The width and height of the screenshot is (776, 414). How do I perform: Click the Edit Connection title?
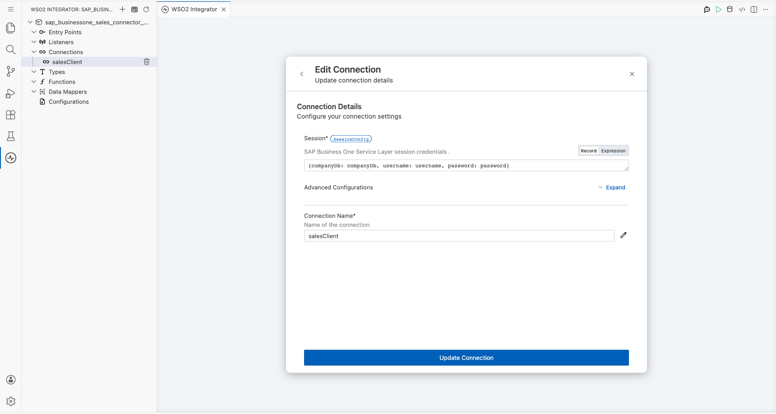pos(348,69)
